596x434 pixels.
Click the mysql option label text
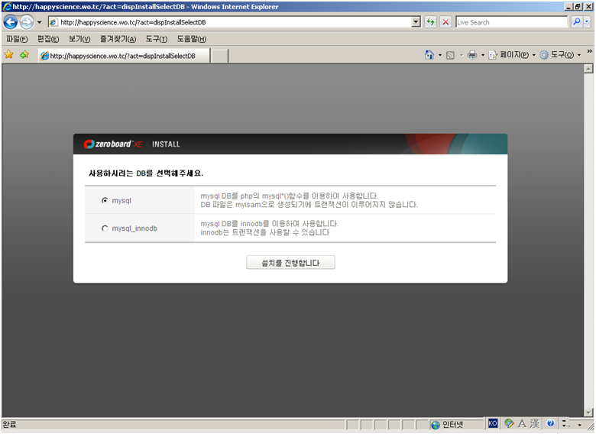pyautogui.click(x=121, y=201)
